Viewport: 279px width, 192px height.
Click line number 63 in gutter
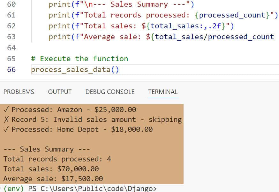tap(11, 37)
